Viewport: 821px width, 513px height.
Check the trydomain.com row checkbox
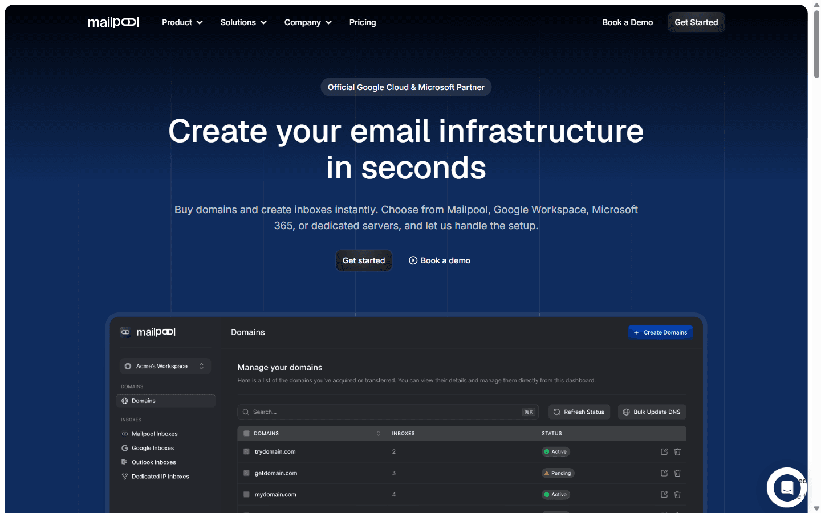pyautogui.click(x=246, y=451)
